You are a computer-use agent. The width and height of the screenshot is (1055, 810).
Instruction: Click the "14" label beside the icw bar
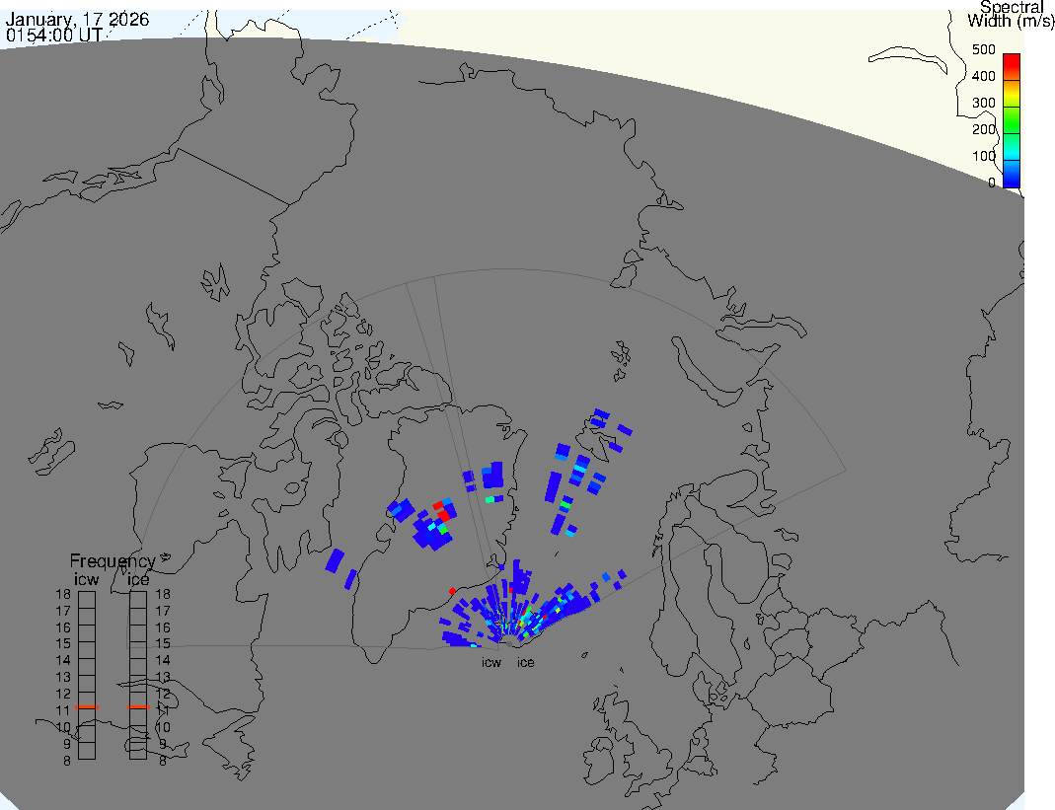pos(63,661)
